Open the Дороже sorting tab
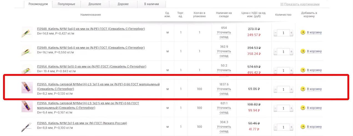This screenshot has width=353, height=136. [x=123, y=4]
